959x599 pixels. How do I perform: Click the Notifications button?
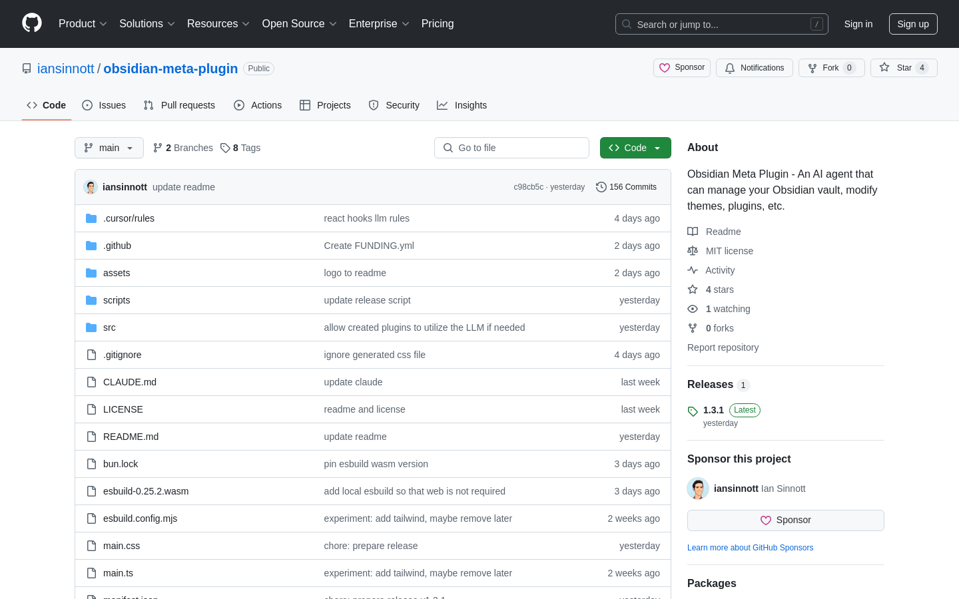pos(755,68)
